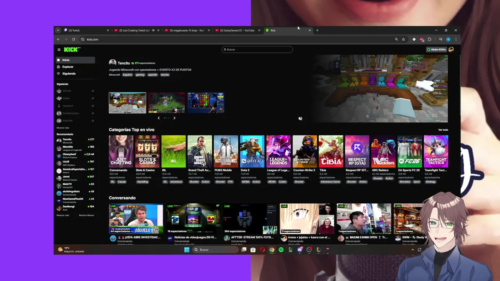Open the ARC Raiders category card
Screen dimensions: 500x281
point(383,151)
